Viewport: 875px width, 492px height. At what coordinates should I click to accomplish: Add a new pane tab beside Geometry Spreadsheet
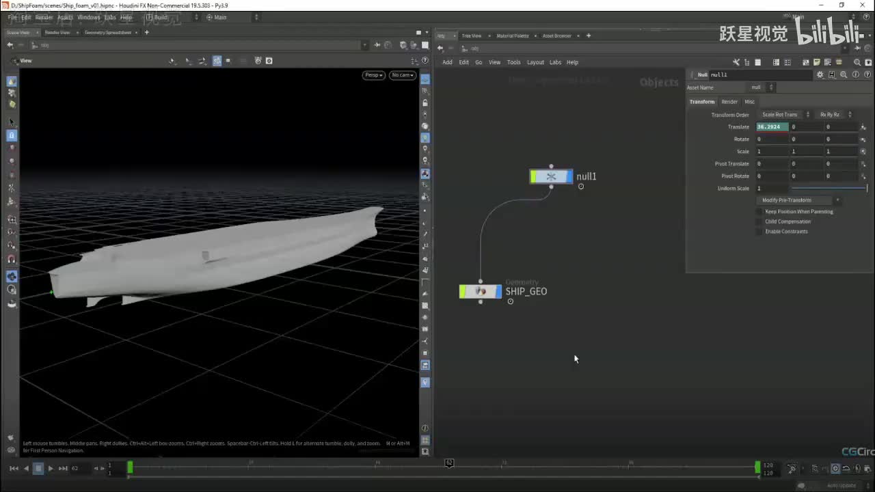(x=146, y=32)
